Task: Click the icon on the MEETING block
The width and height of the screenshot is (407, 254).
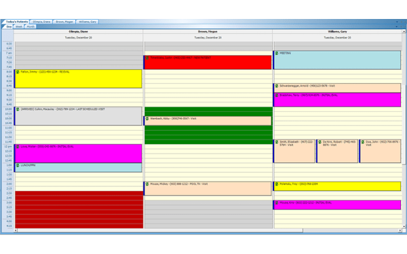Action: (277, 53)
